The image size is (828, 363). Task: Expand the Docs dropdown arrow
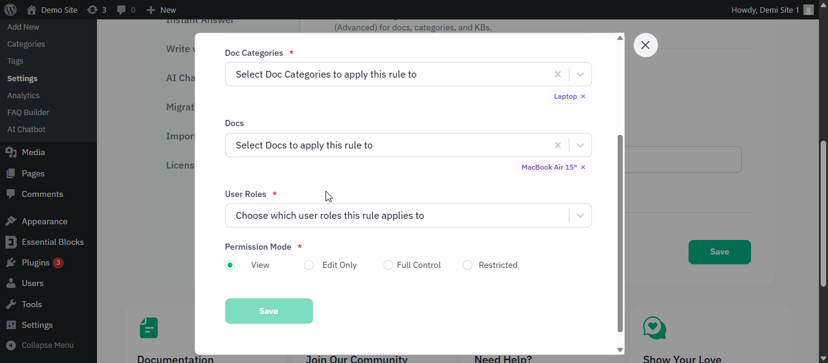pyautogui.click(x=580, y=145)
